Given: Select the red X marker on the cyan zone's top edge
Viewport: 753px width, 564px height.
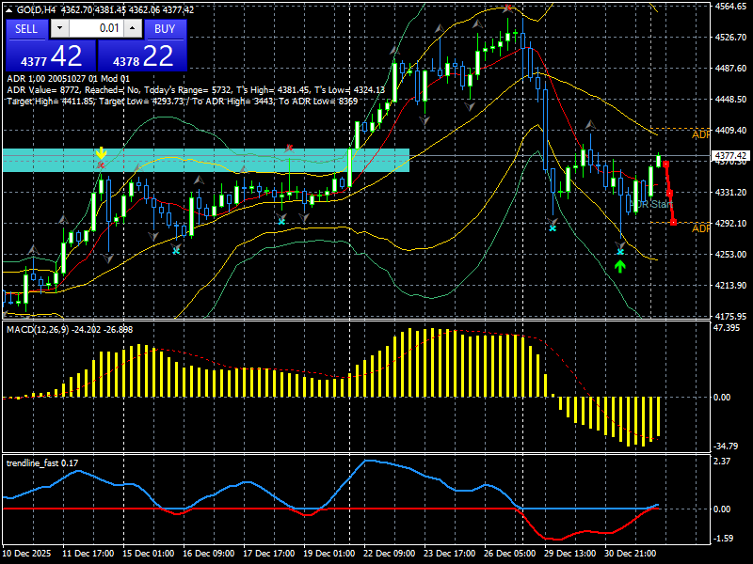Looking at the screenshot, I should tap(289, 148).
